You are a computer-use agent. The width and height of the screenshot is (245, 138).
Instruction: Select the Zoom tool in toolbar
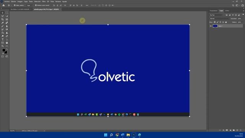coord(3,46)
